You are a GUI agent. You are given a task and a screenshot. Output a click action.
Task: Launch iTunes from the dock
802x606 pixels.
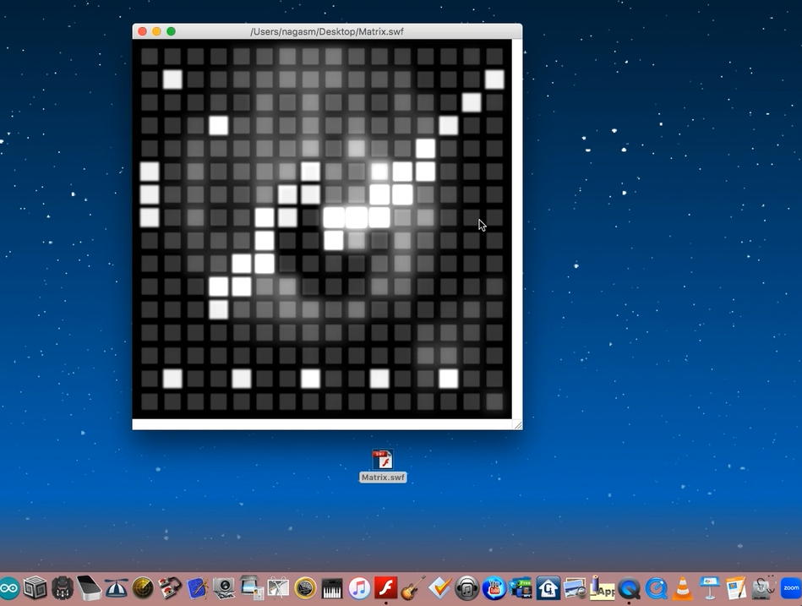tap(359, 588)
